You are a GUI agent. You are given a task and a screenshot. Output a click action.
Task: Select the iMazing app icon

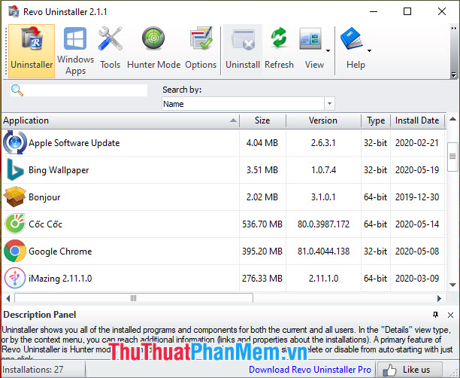click(15, 278)
